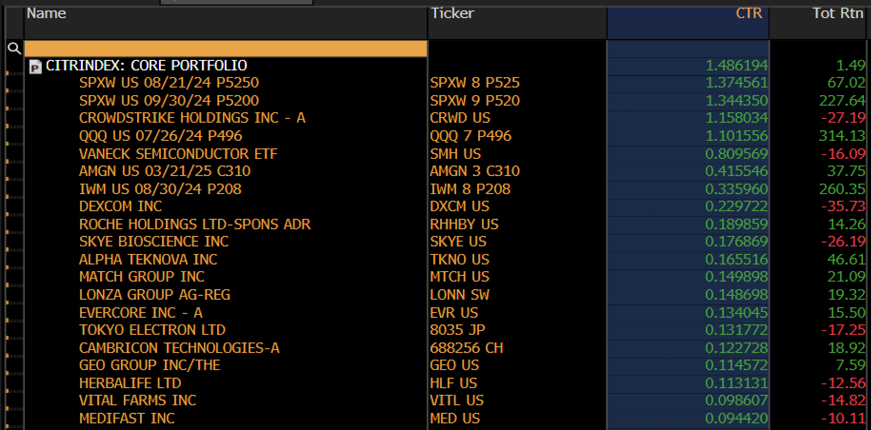Select ALPHA TEKNOVA INC row
Screen dimensions: 871x430
coord(148,259)
